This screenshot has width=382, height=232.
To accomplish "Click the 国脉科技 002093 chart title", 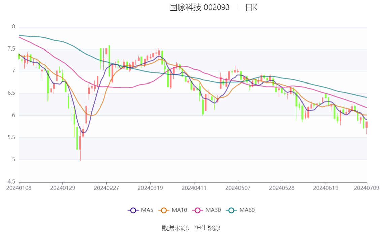I will [x=199, y=8].
